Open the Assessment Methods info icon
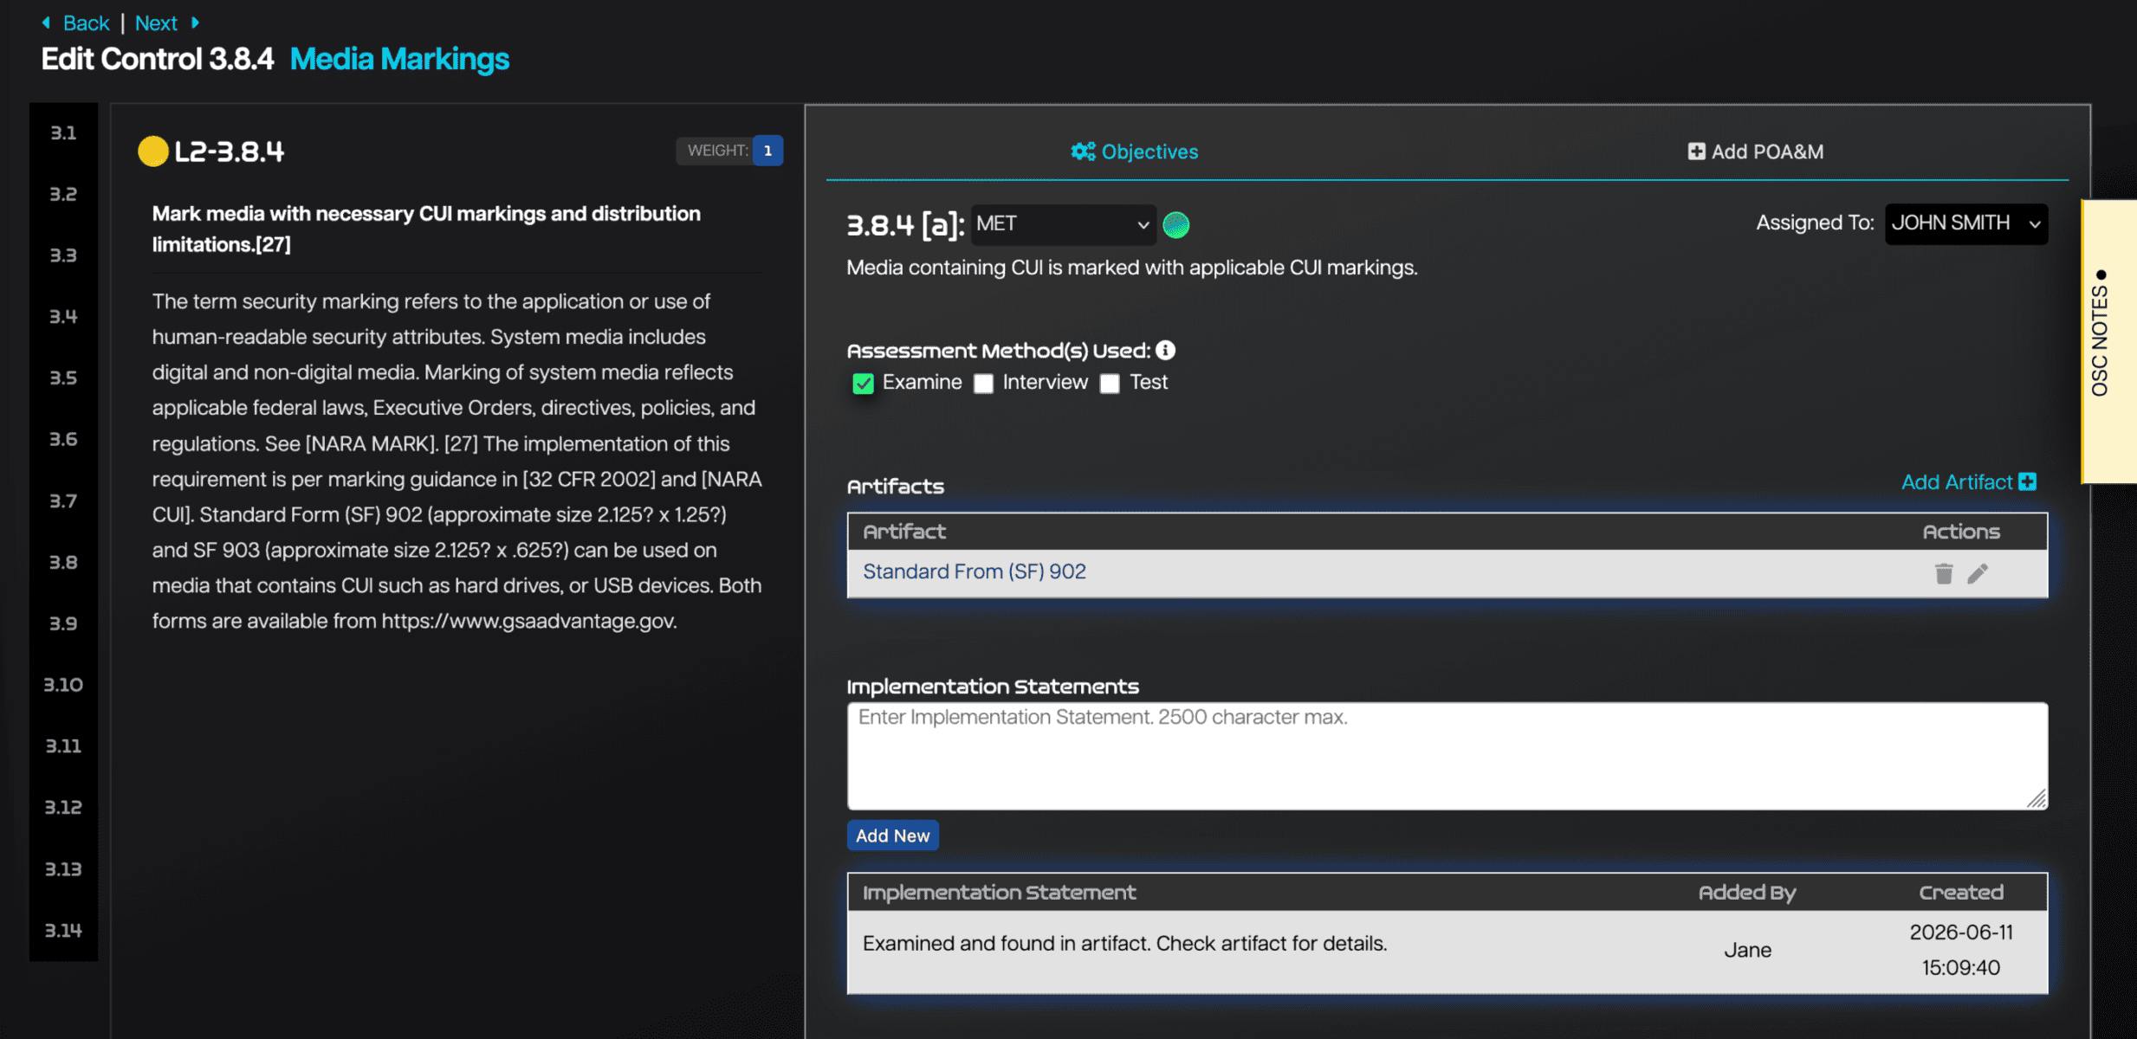The image size is (2137, 1039). coord(1166,350)
